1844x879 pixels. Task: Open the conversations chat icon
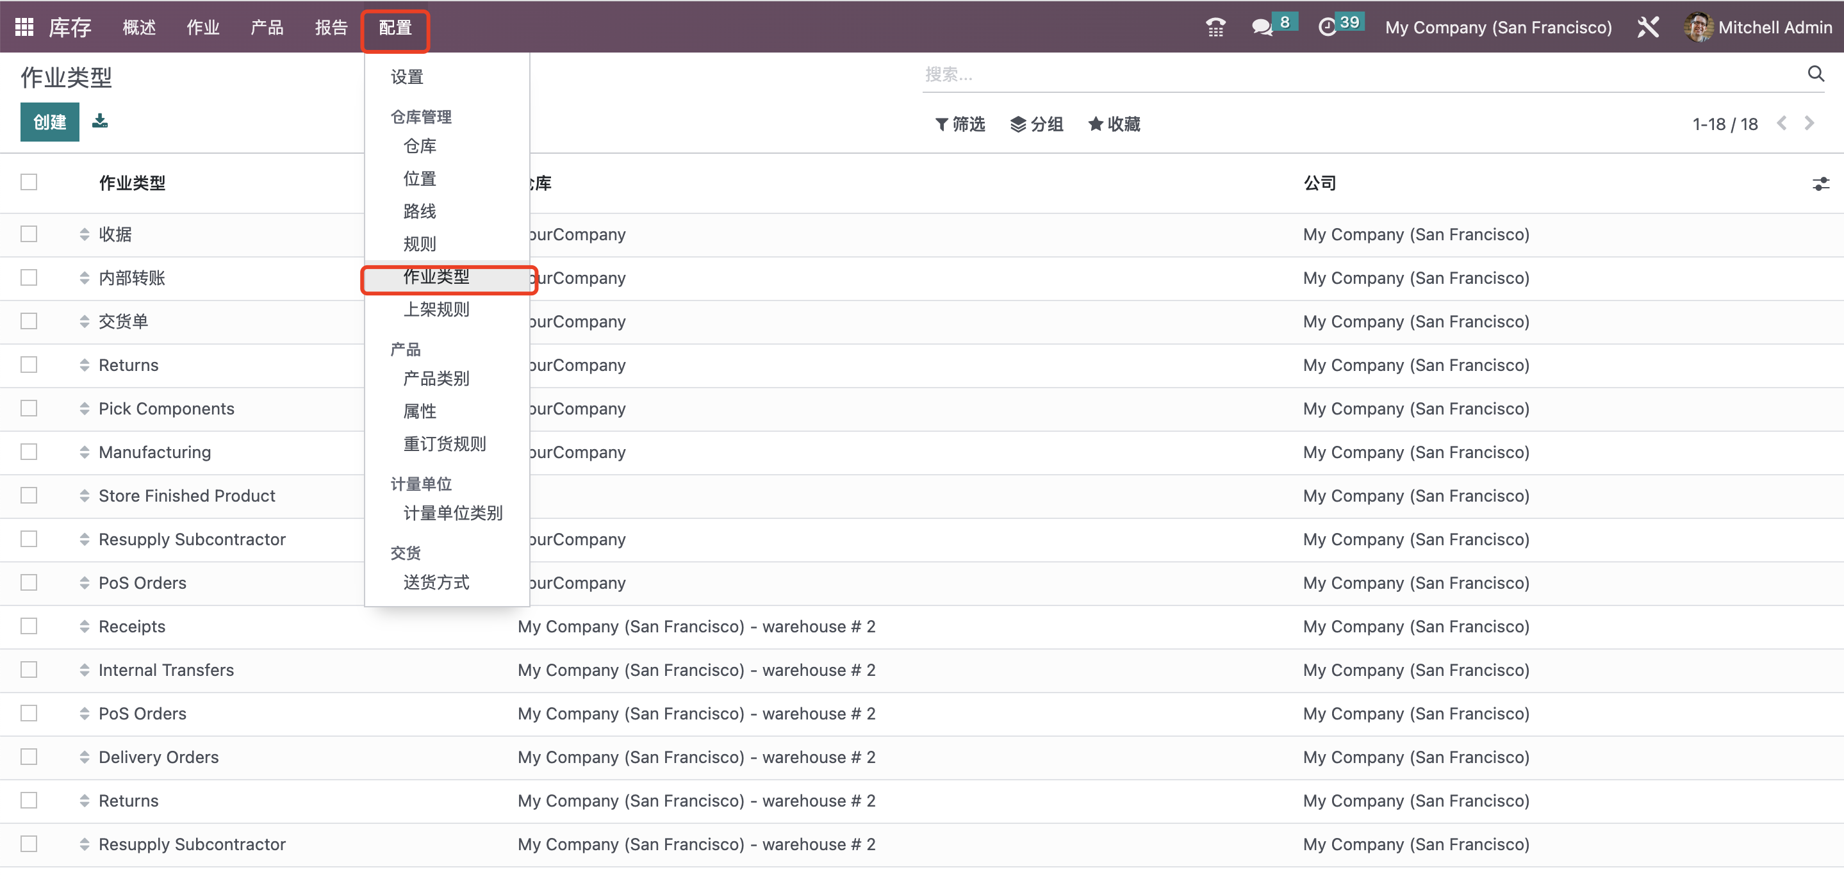[x=1262, y=27]
